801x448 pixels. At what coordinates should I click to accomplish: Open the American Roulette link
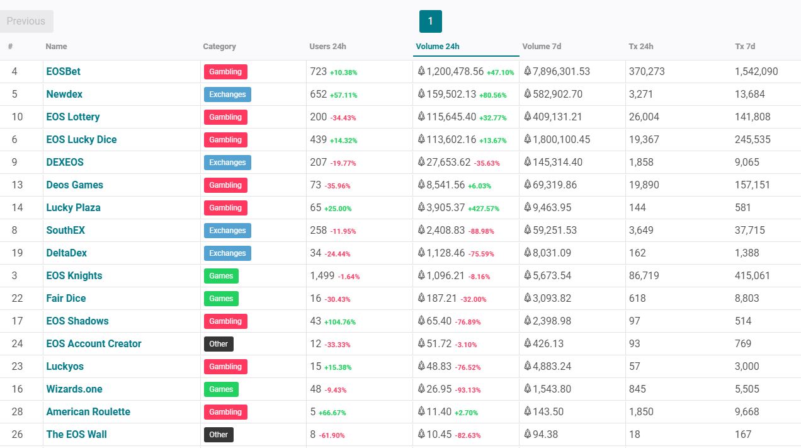[x=88, y=412]
